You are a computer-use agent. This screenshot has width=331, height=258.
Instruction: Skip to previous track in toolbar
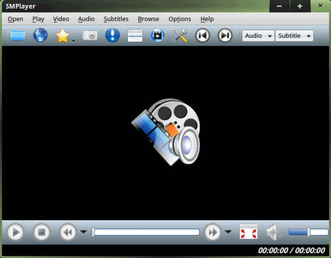202,35
